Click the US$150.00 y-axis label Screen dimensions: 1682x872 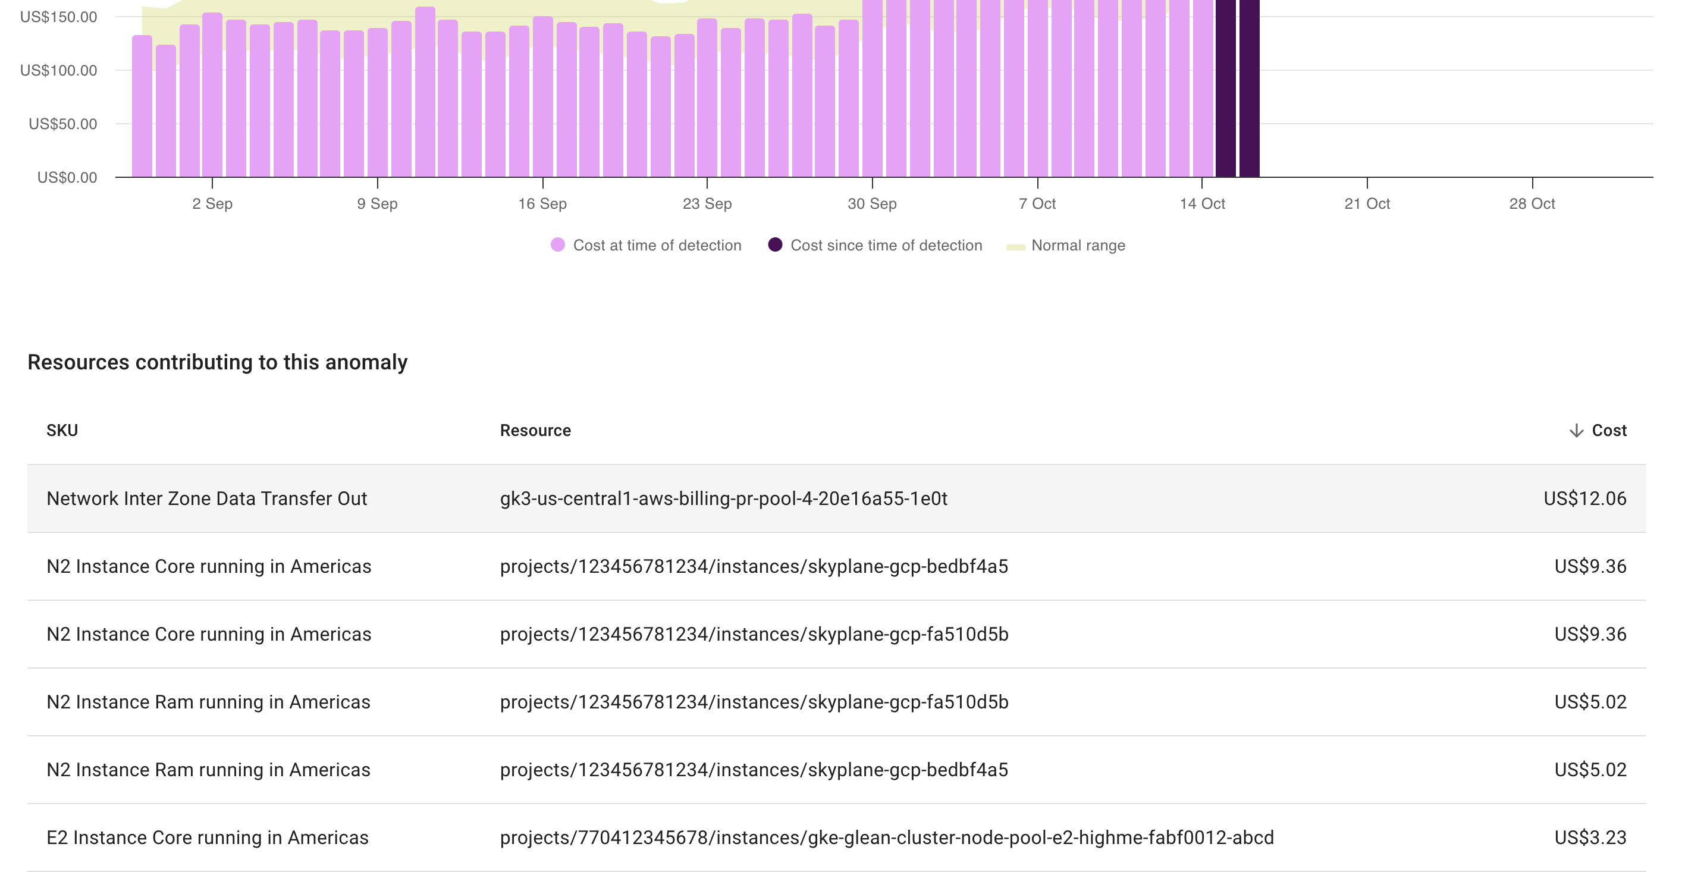click(x=59, y=17)
